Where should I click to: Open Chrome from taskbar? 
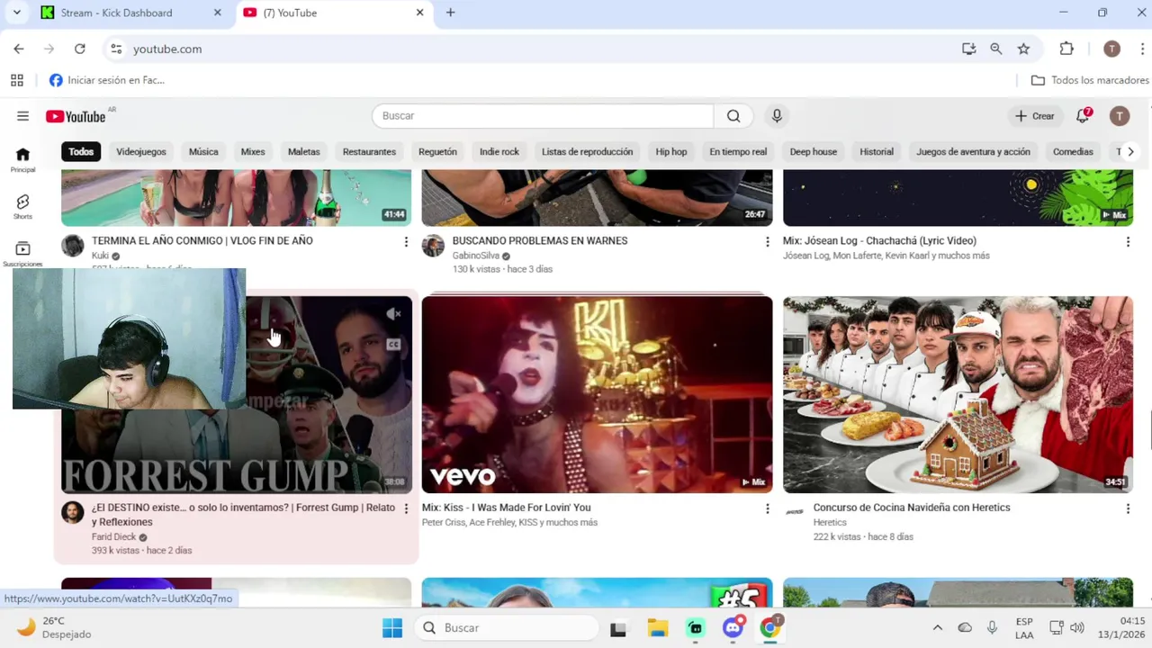pos(770,628)
